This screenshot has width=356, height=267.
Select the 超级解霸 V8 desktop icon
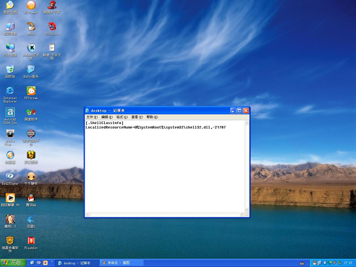[x=10, y=200]
